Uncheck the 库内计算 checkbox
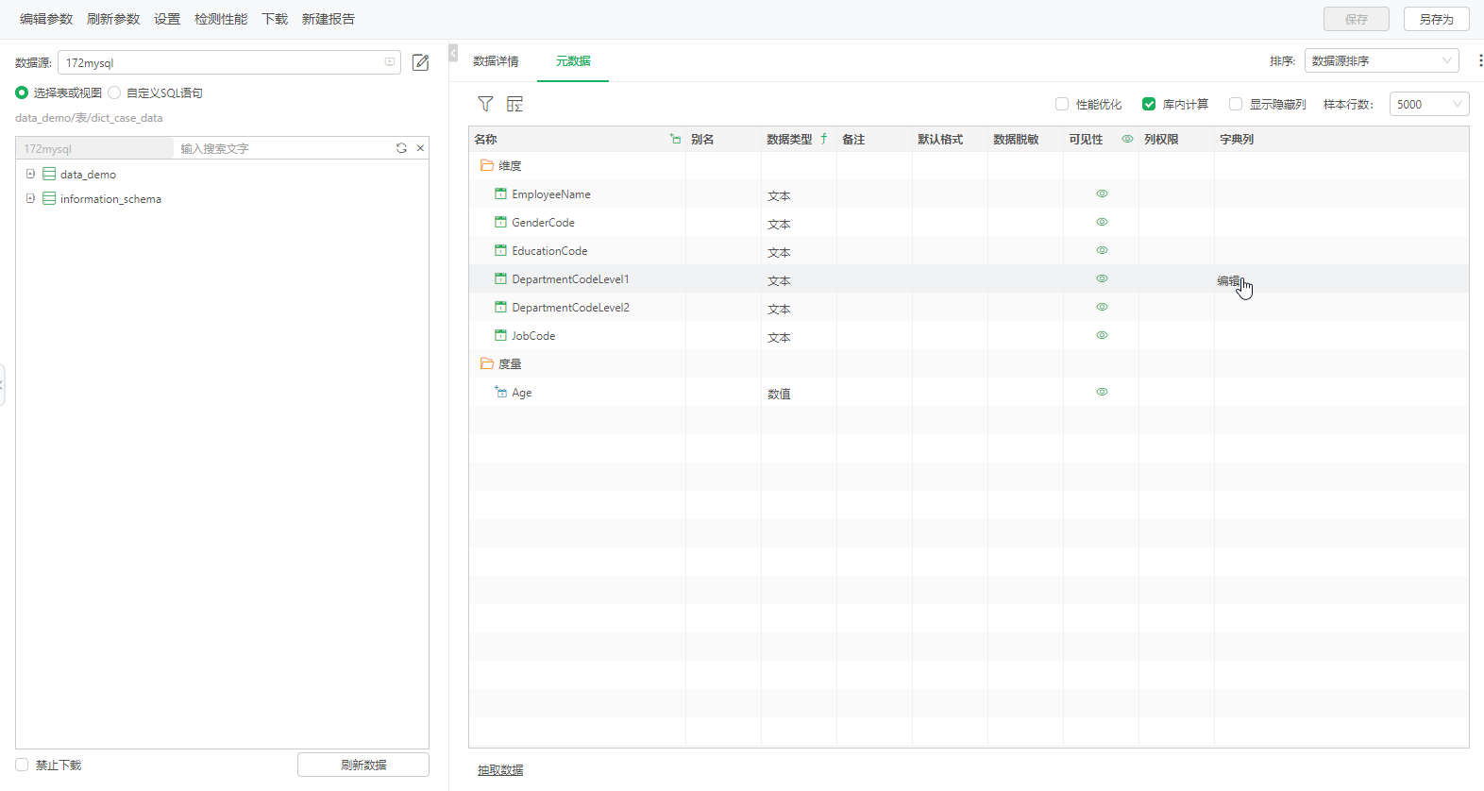Image resolution: width=1484 pixels, height=791 pixels. (1149, 104)
